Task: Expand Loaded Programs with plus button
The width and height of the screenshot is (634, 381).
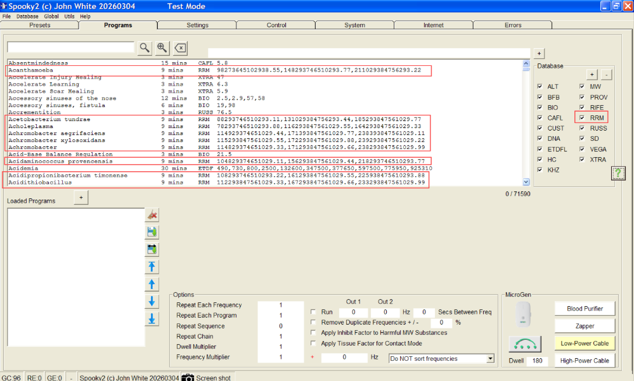Action: 81,198
